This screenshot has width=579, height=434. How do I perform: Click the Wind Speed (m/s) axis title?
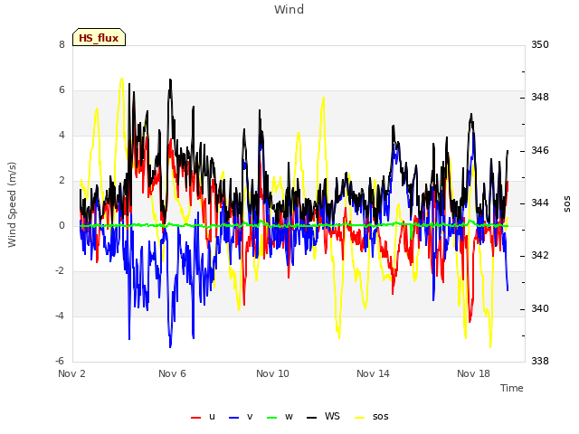tap(12, 204)
